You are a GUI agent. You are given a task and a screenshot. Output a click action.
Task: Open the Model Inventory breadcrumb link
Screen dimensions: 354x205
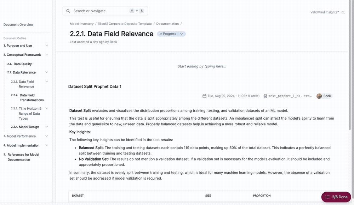81,24
